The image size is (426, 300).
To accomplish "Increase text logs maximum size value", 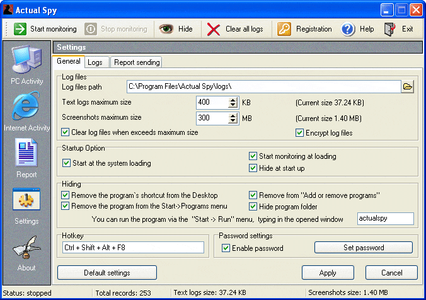I will pyautogui.click(x=234, y=100).
